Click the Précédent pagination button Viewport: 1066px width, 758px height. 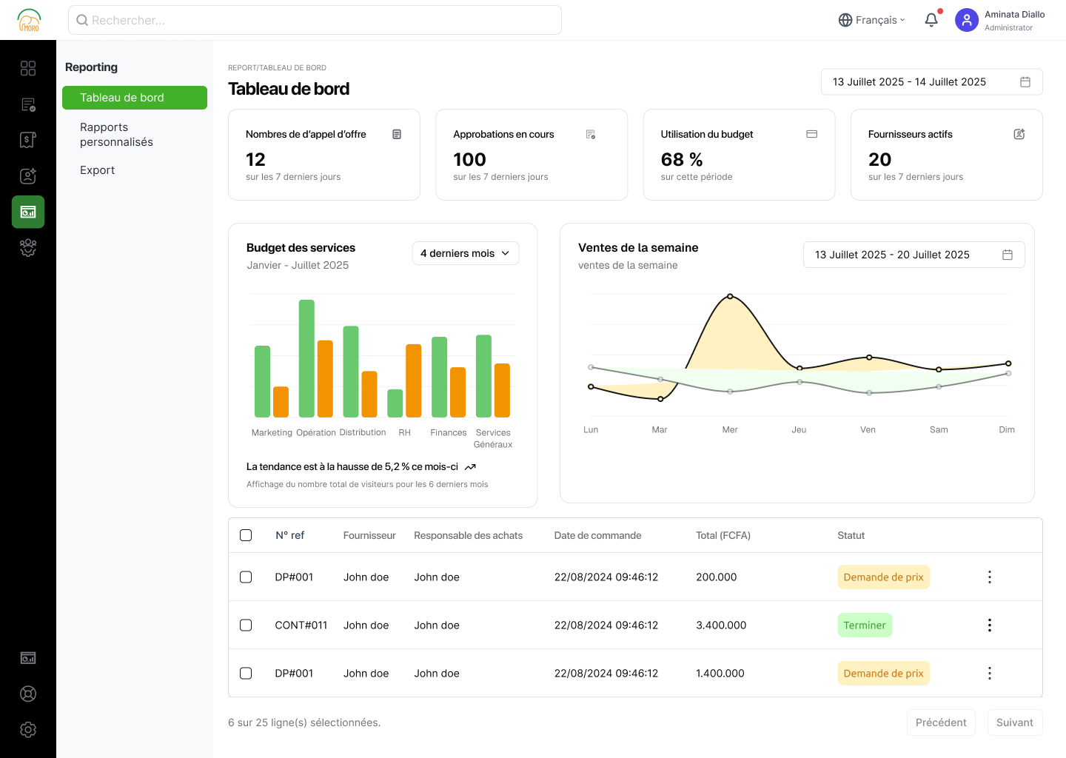(940, 722)
